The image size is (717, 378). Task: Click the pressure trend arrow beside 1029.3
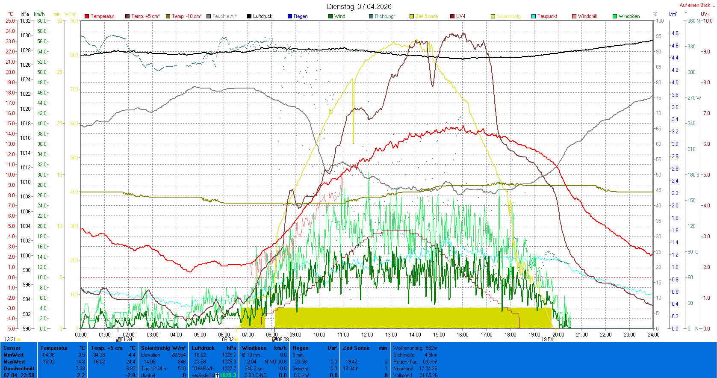coord(217,375)
